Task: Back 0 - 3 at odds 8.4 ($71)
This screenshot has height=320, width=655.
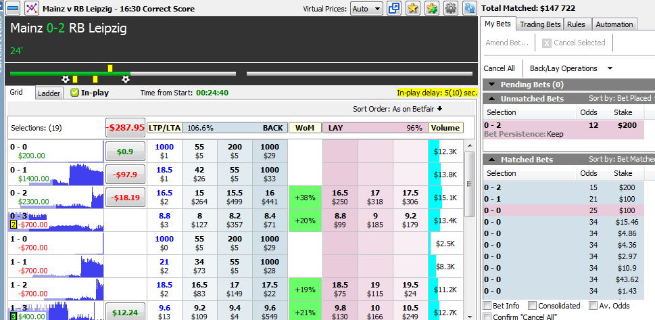Action: (270, 221)
